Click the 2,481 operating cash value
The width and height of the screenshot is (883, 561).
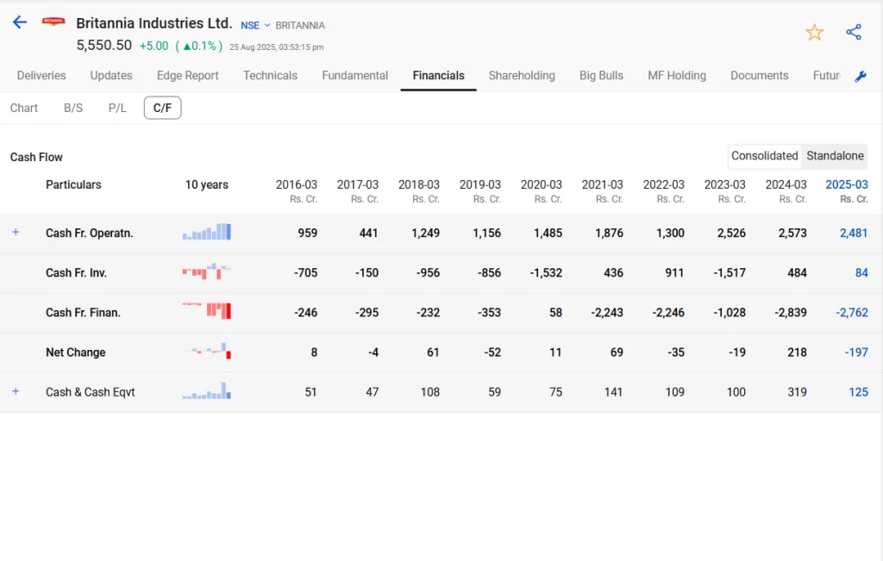(854, 233)
